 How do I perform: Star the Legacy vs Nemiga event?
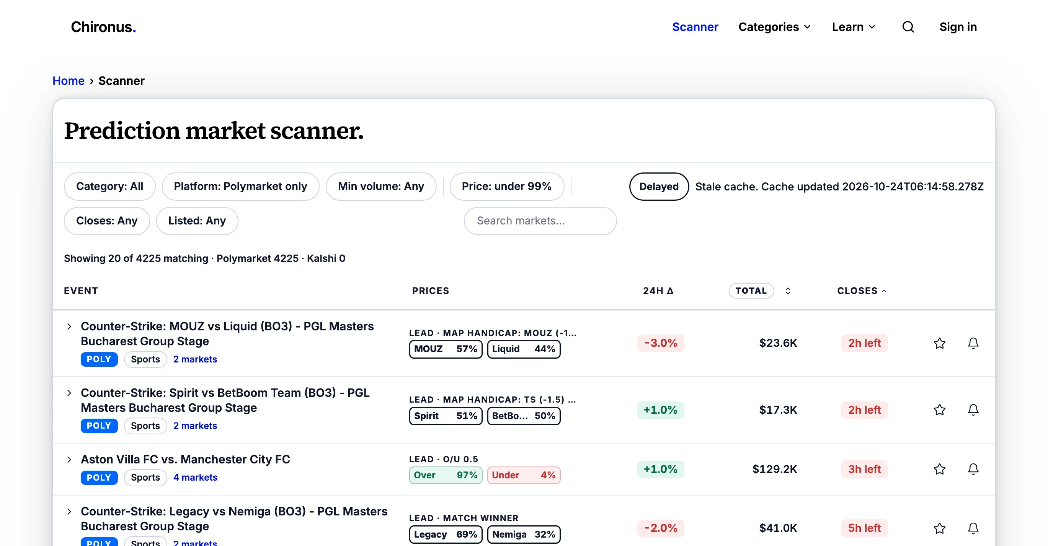[x=939, y=528]
